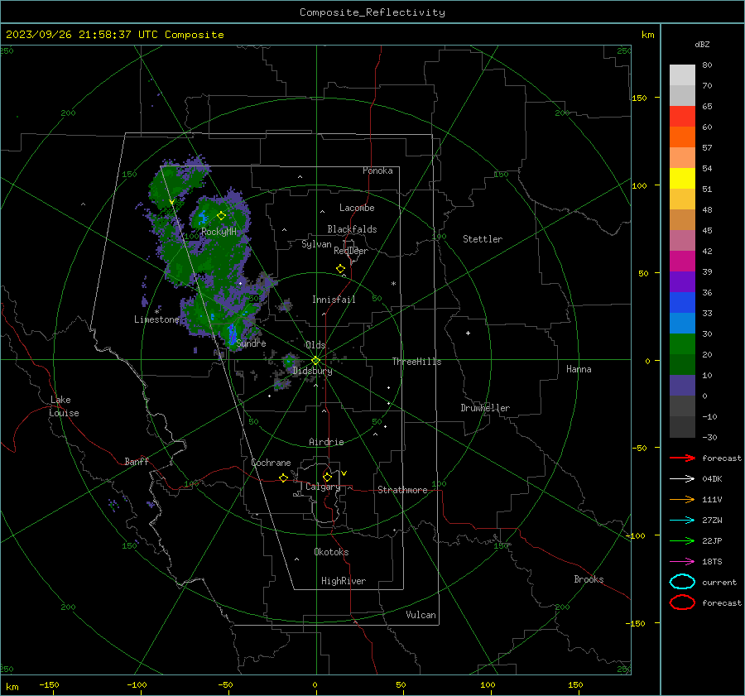Click the cyan 27ZW arrow icon
The height and width of the screenshot is (696, 745).
pos(682,521)
